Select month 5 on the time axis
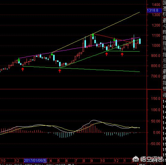Viewport: 166px width, 165px height. click(59, 161)
